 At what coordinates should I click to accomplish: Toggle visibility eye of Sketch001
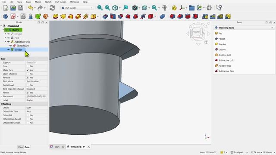point(10,46)
